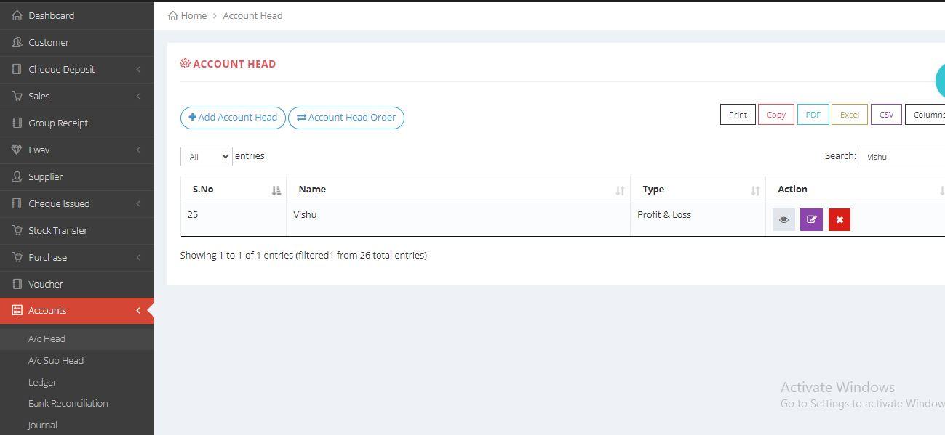Open Ledger from Accounts submenu
The width and height of the screenshot is (945, 435).
click(x=42, y=382)
